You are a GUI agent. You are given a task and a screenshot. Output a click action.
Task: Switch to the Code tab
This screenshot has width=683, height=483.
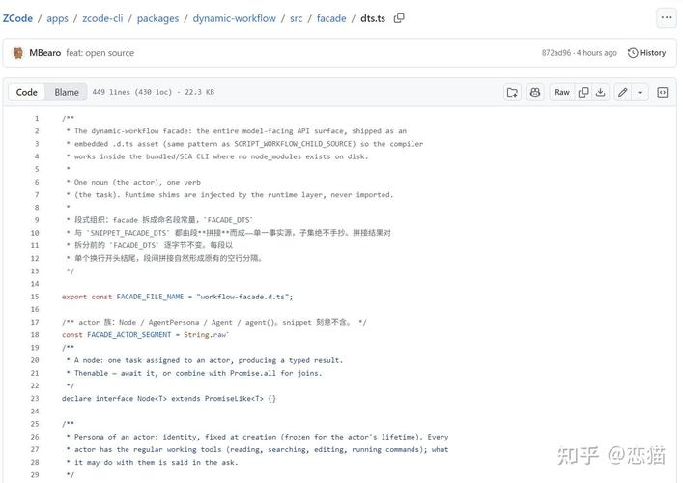(27, 92)
